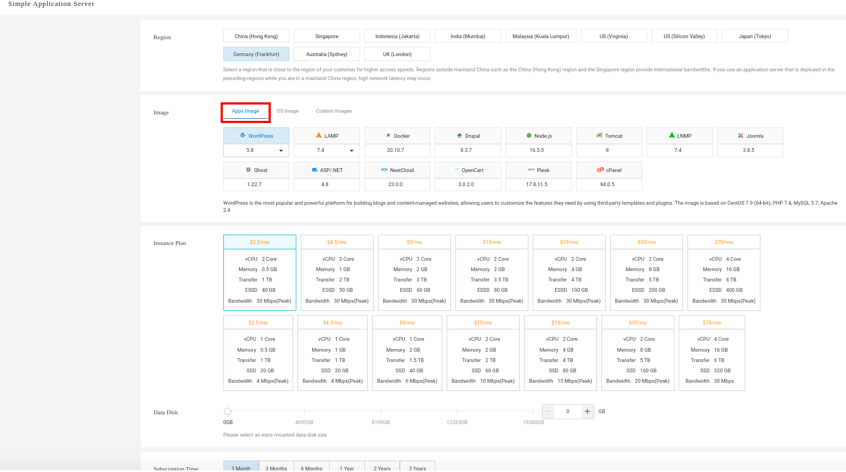Open the Custom Images tab
The width and height of the screenshot is (846, 472).
tap(334, 111)
